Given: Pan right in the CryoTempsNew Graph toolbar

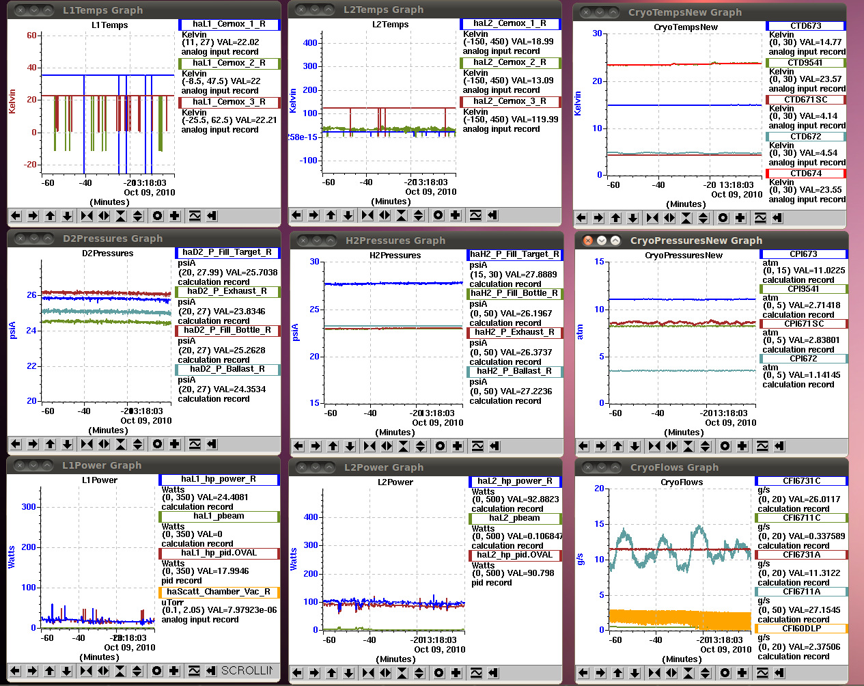Looking at the screenshot, I should (598, 218).
